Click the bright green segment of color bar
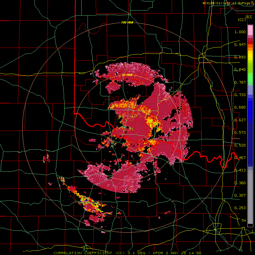The width and height of the screenshot is (255, 255). tap(250, 77)
